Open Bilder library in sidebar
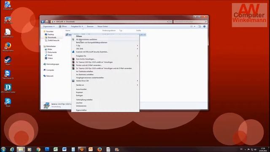Viewport: 270px width, 152px height. pyautogui.click(x=50, y=49)
